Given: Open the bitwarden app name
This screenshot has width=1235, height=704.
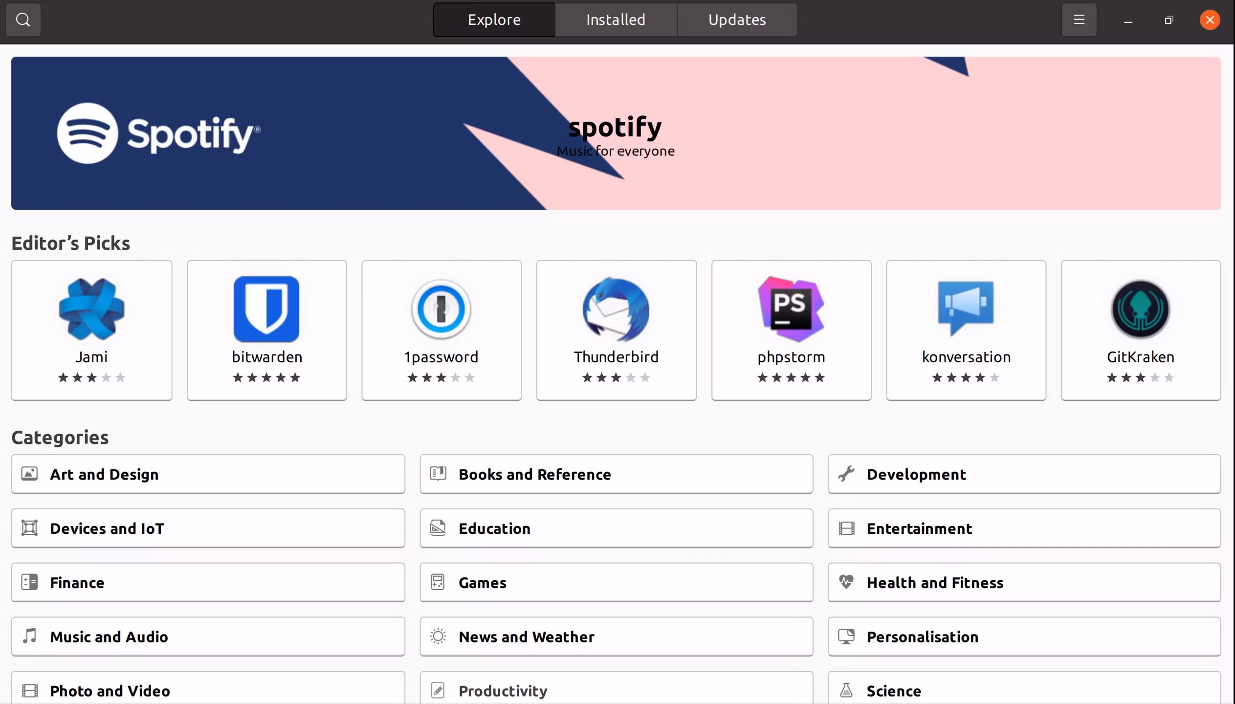Looking at the screenshot, I should coord(267,357).
